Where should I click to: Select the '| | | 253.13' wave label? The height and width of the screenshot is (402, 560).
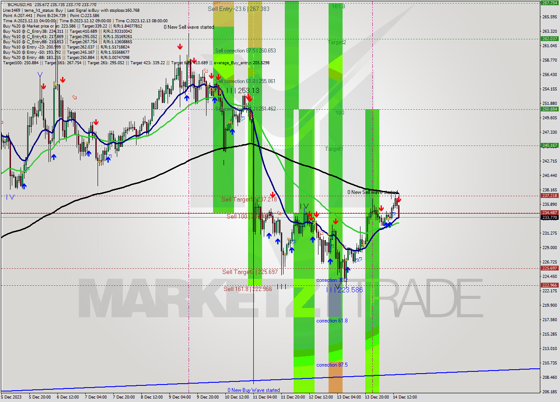coord(242,90)
